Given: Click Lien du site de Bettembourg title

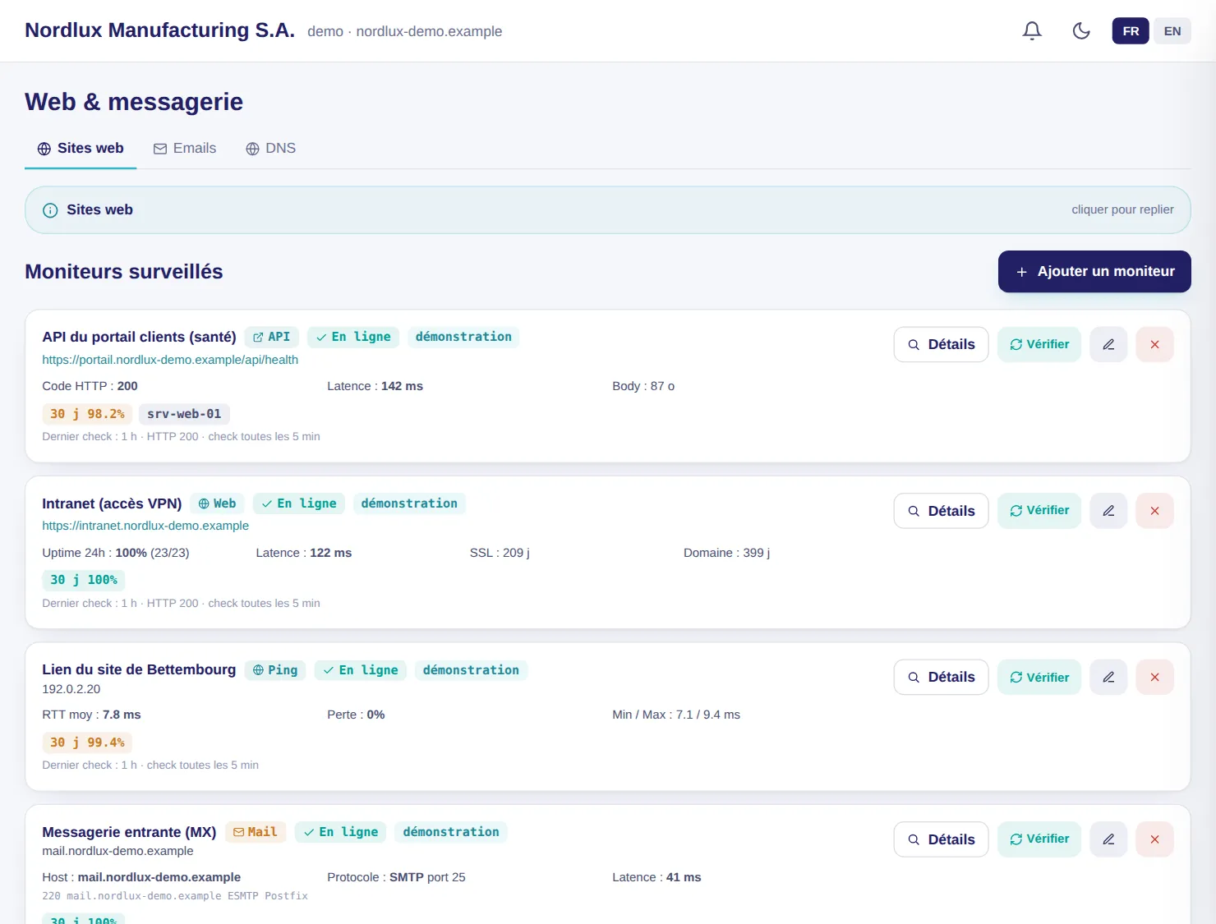Looking at the screenshot, I should tap(139, 669).
